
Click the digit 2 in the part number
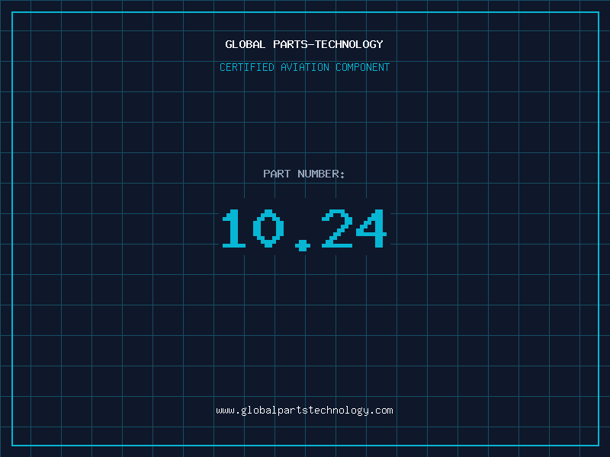(x=337, y=229)
